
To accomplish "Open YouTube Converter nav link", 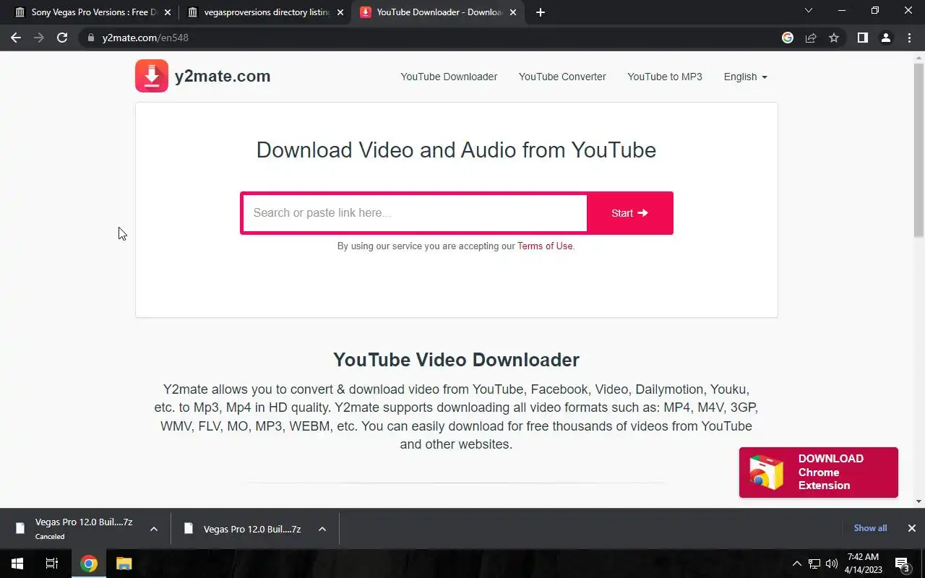I will pos(562,77).
